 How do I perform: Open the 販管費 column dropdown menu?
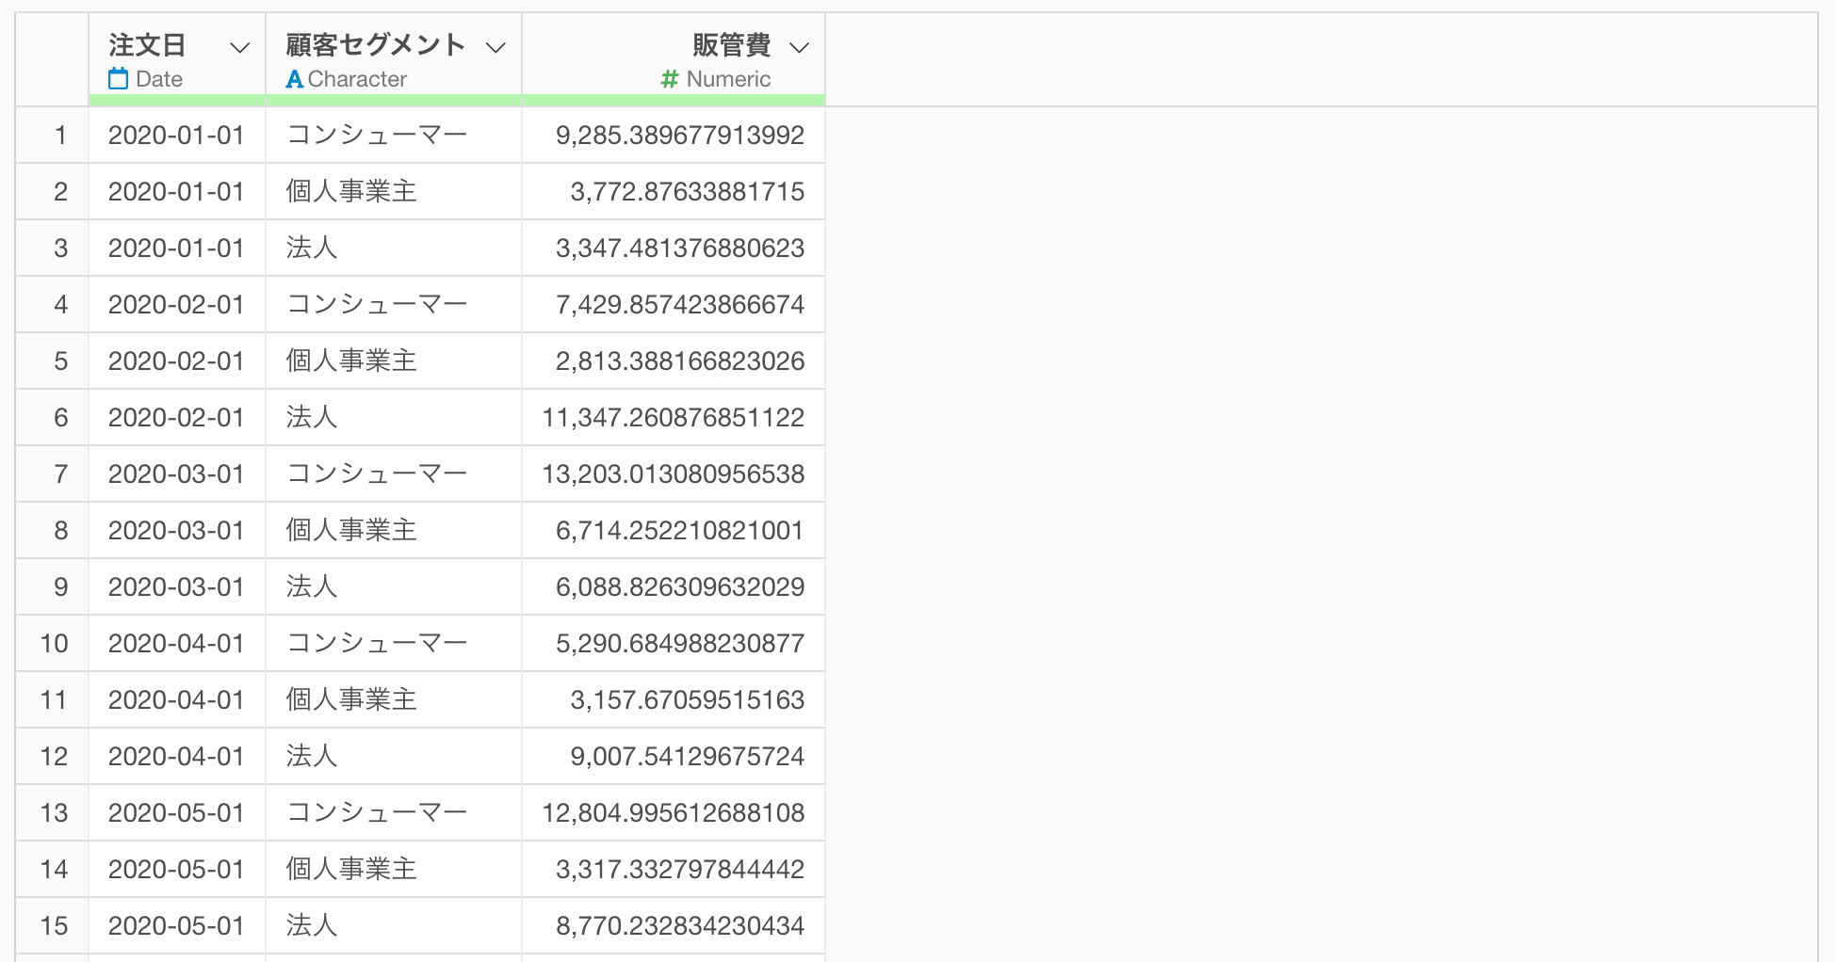tap(799, 48)
